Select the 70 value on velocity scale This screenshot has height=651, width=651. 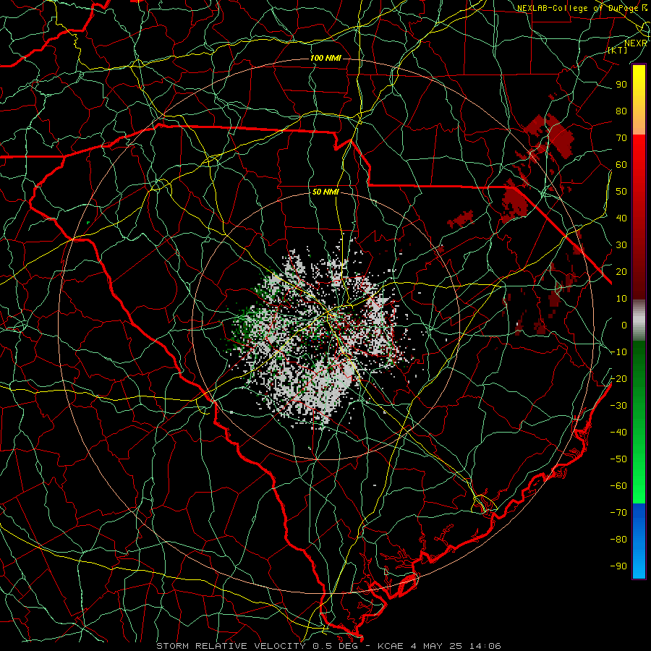(621, 138)
